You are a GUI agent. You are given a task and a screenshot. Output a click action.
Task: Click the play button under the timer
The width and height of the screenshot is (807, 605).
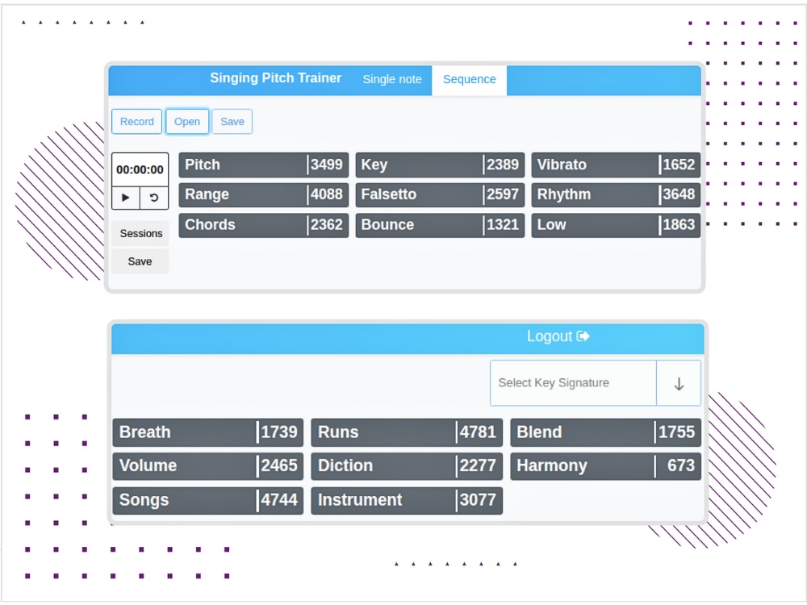pos(126,198)
